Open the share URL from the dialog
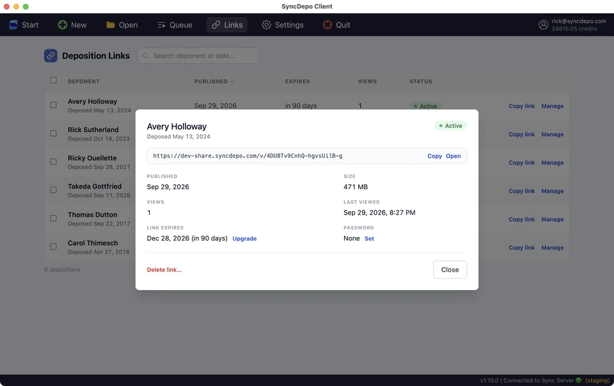614x386 pixels. point(453,156)
